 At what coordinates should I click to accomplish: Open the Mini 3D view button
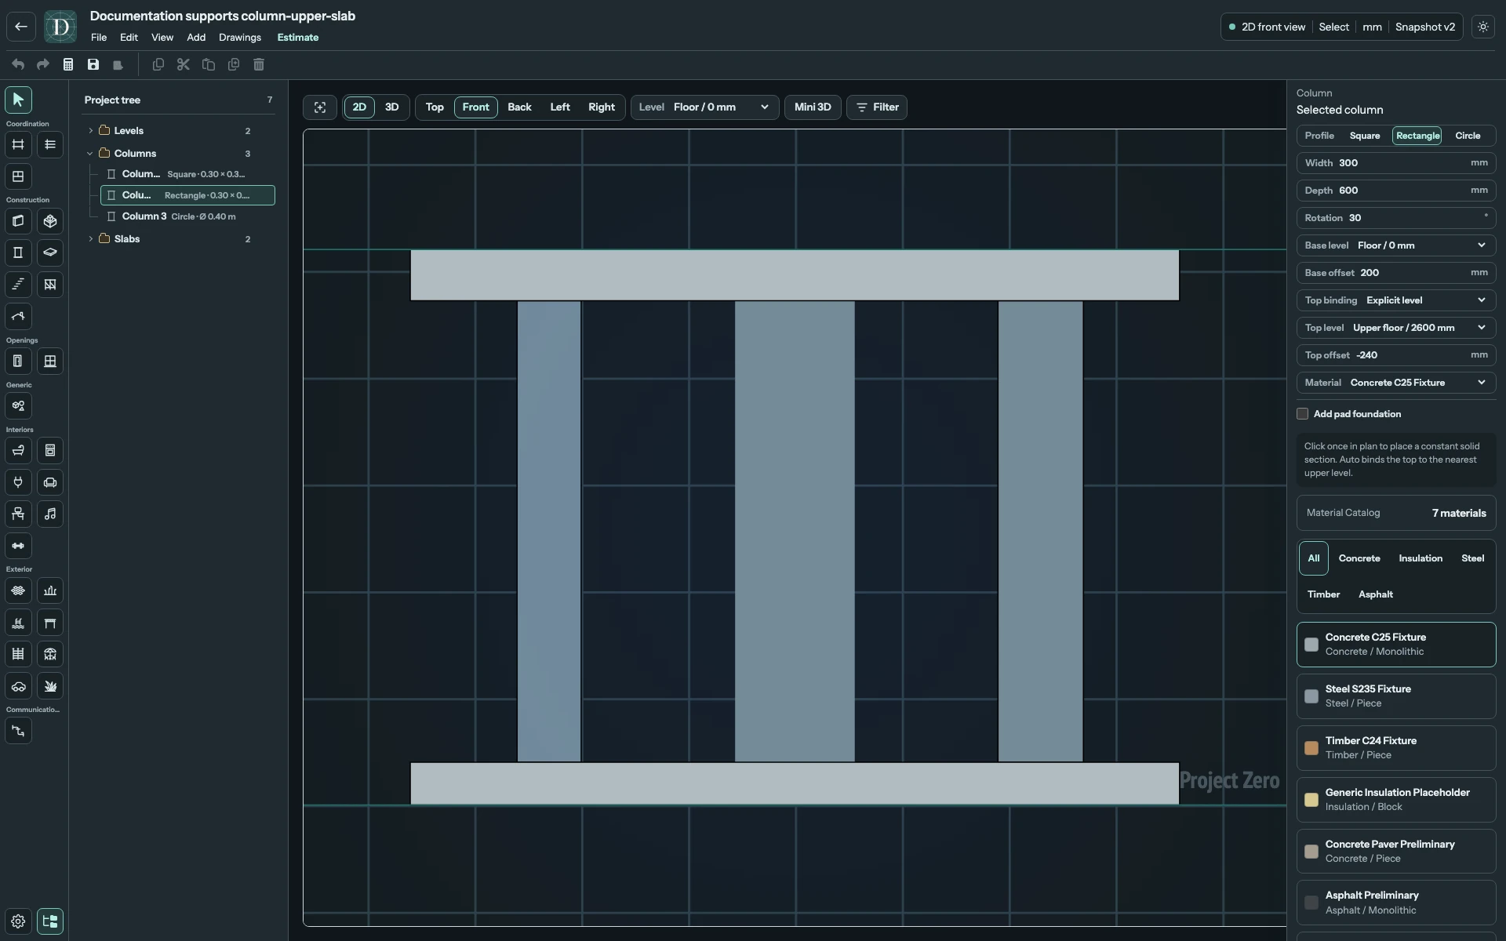[813, 107]
